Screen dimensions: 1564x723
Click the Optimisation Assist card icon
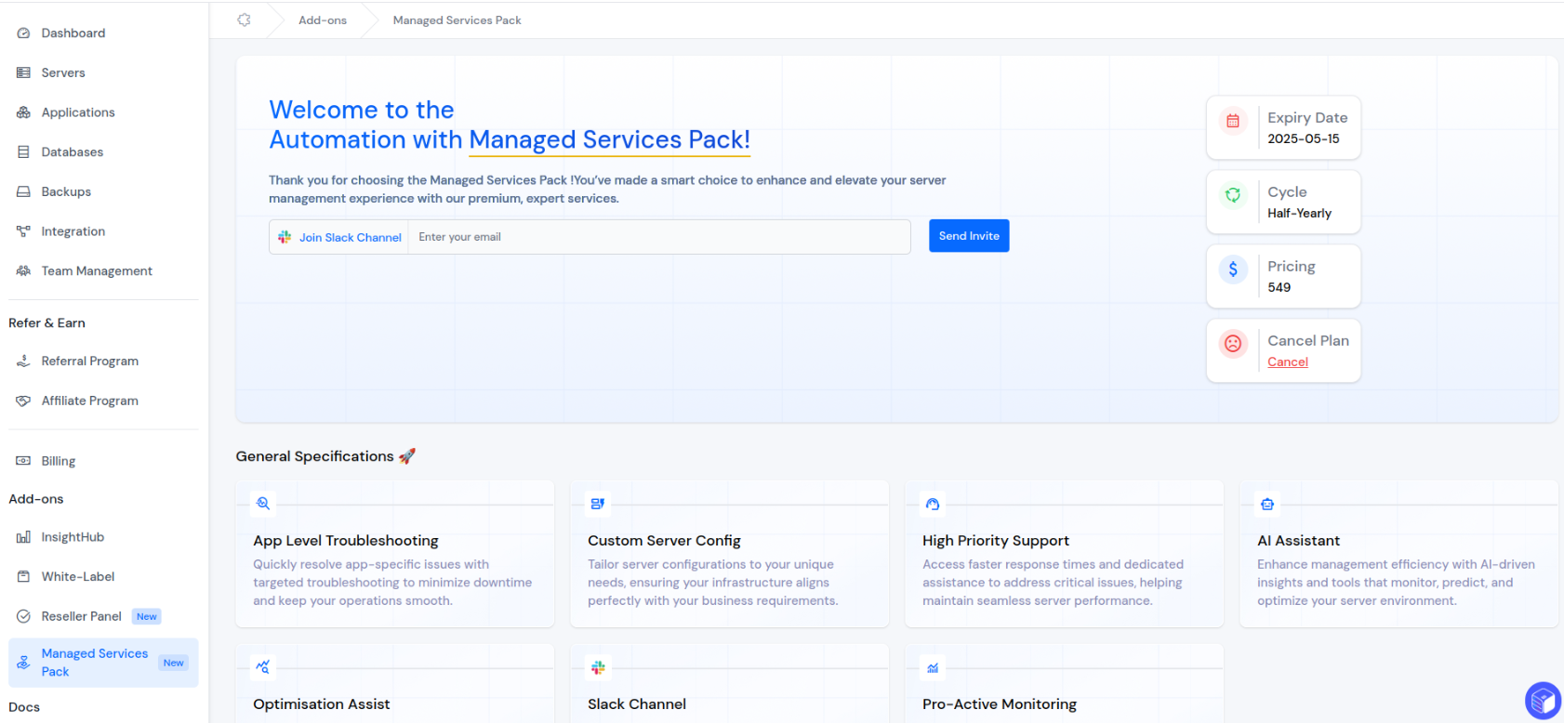click(x=263, y=667)
